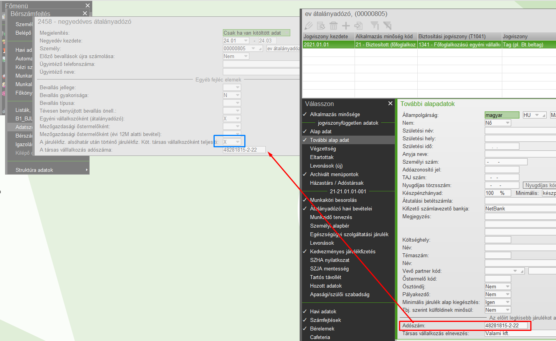Screen dimensions: 556x341
Task: Expand the Előző bevallások újra számolása dropdown
Action: pos(246,56)
